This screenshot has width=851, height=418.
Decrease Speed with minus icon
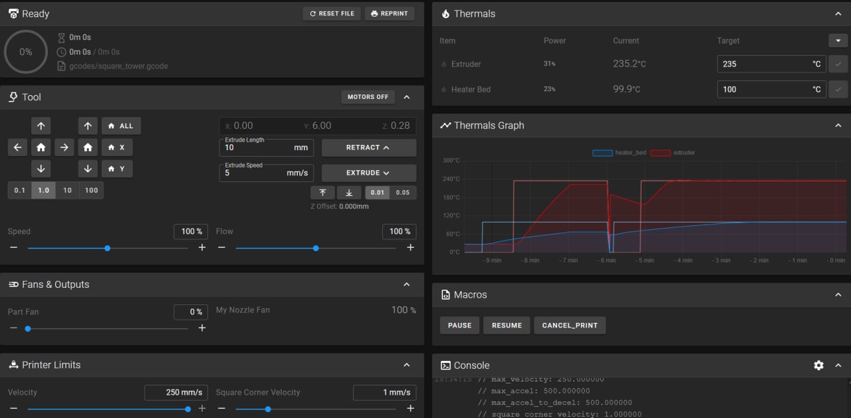pyautogui.click(x=13, y=248)
